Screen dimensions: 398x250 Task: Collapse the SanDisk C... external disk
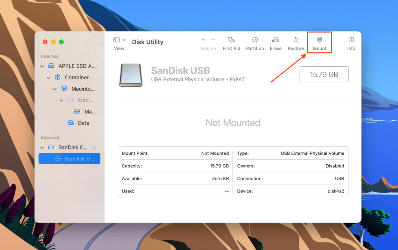42,147
